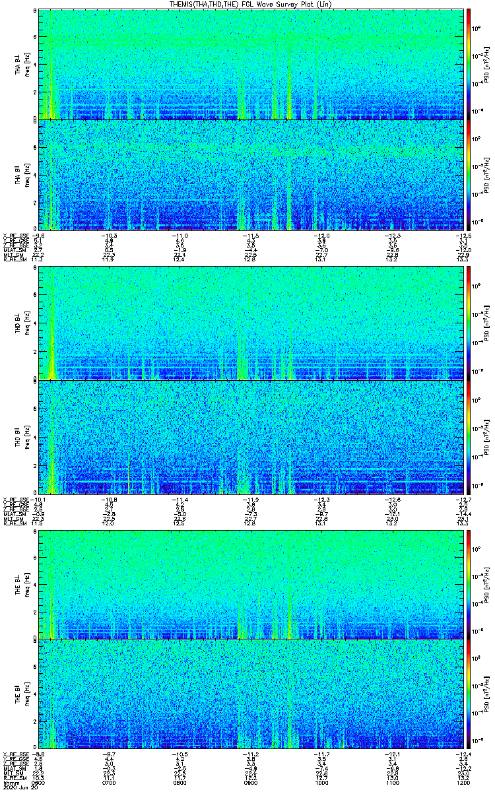The image size is (495, 792).
Task: Click the 0900 time tick label
Action: [x=251, y=782]
